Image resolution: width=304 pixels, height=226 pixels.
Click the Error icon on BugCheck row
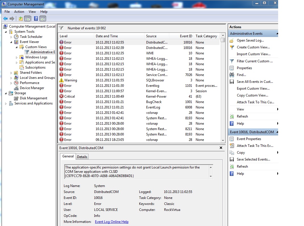(61, 102)
